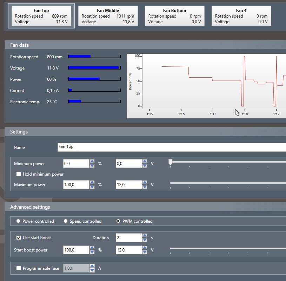286x281 pixels.
Task: Click the Start boost power percent field
Action: pos(76,250)
